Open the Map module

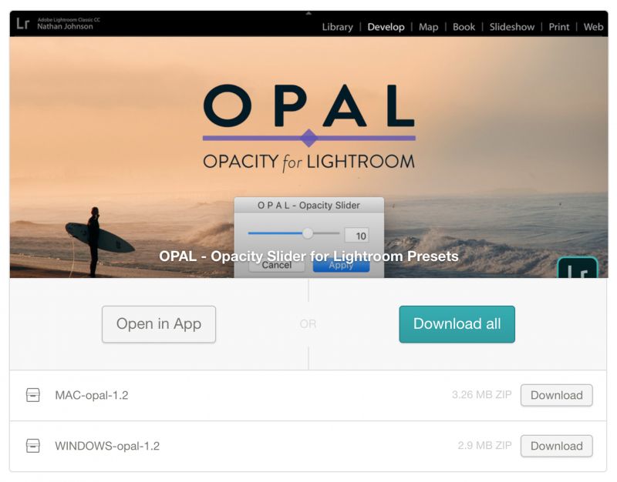click(x=428, y=27)
